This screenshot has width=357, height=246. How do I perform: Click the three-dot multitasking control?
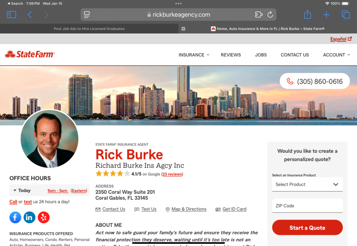[178, 4]
